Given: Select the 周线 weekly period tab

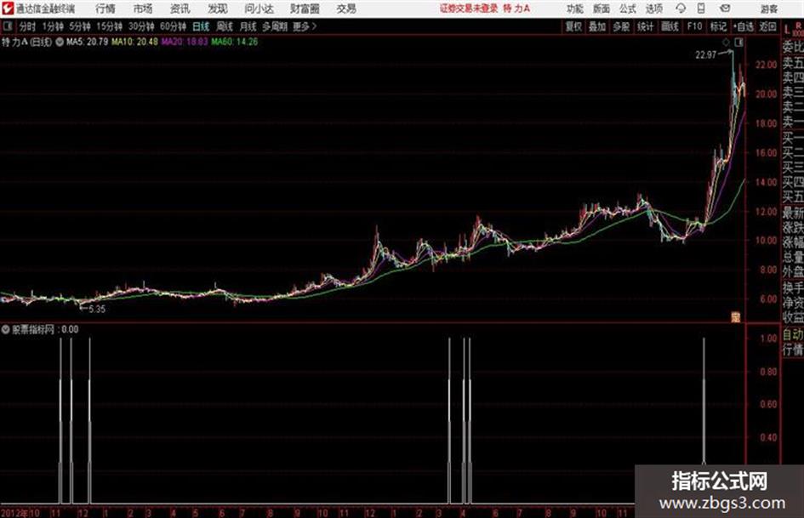Looking at the screenshot, I should 225,26.
